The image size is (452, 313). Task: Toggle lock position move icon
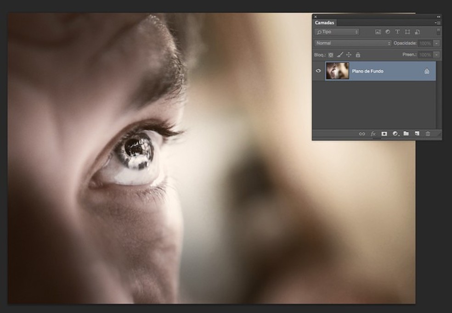point(349,55)
